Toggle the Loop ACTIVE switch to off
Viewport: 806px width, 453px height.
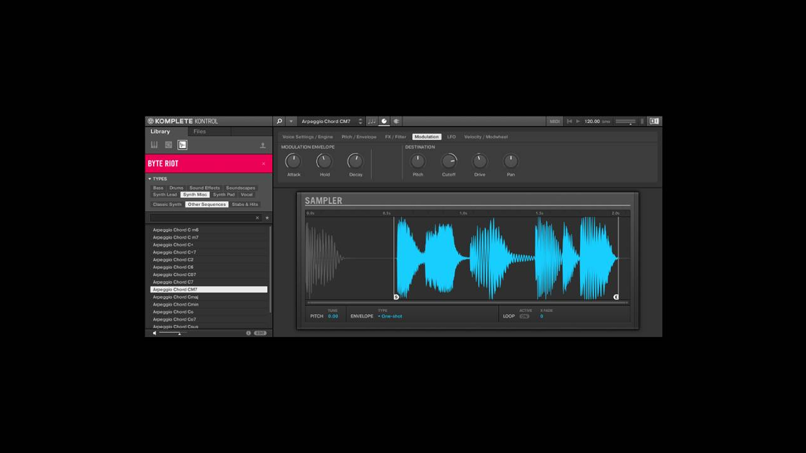(x=524, y=316)
